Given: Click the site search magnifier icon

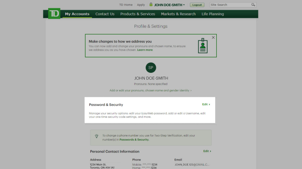Looking at the screenshot, I should click(x=253, y=4).
